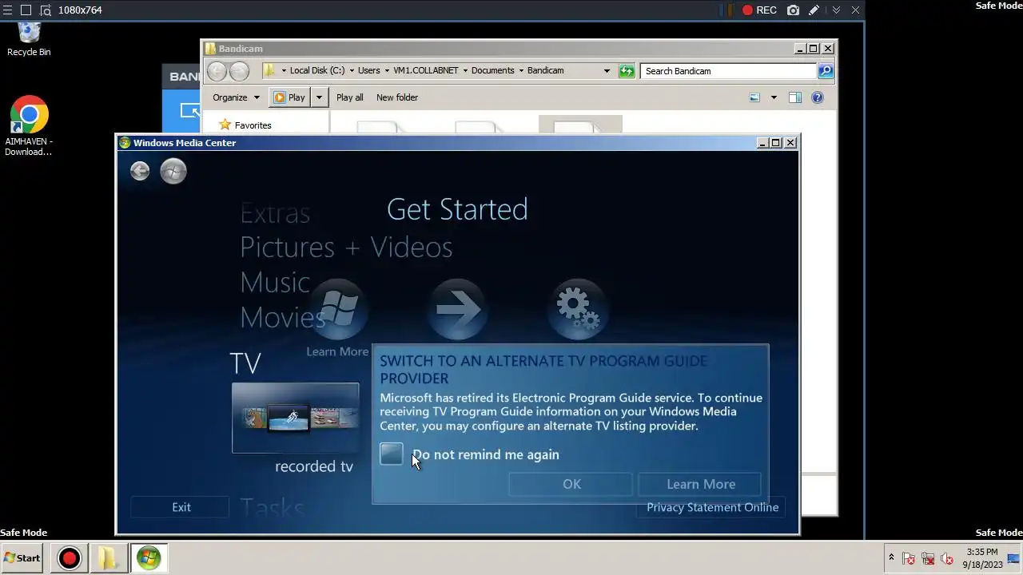Confirm the dialog with OK
The width and height of the screenshot is (1023, 575).
click(571, 484)
